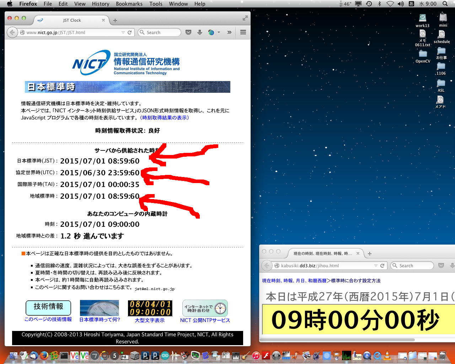Image resolution: width=455 pixels, height=364 pixels.
Task: Open the NICT 公開NTPサービス link
Action: (205, 320)
